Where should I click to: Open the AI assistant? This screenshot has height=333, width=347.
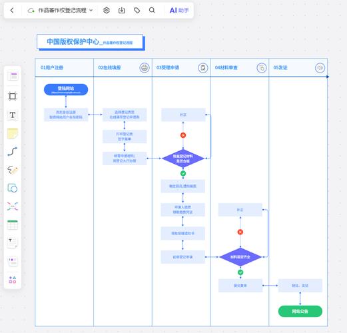pos(179,10)
